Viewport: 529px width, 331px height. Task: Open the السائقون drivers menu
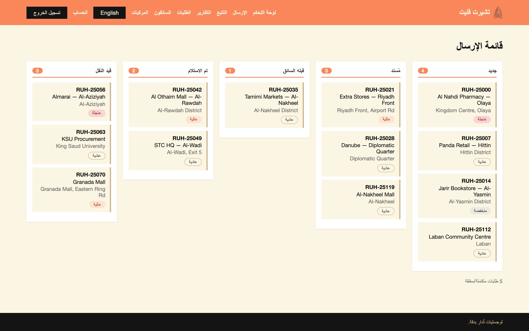tap(163, 12)
